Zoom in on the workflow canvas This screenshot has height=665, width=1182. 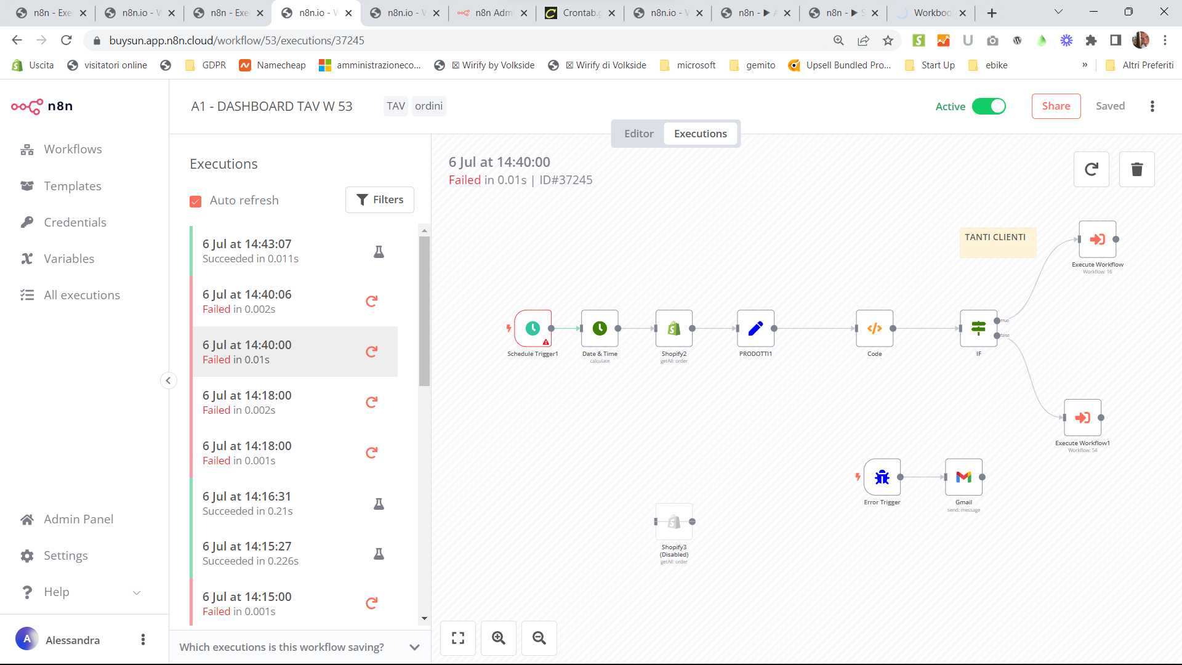tap(498, 638)
